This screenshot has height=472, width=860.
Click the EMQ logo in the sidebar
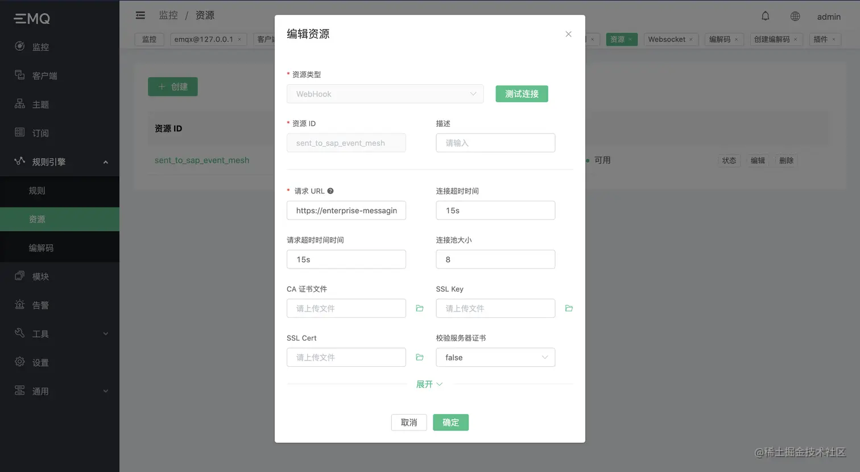(x=32, y=19)
